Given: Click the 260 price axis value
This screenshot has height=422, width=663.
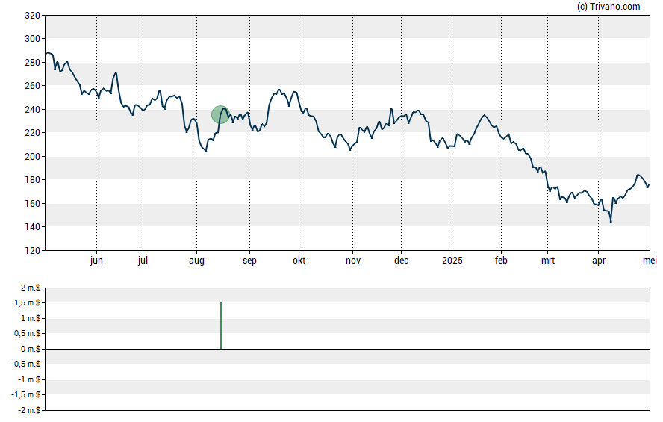Looking at the screenshot, I should coord(33,86).
